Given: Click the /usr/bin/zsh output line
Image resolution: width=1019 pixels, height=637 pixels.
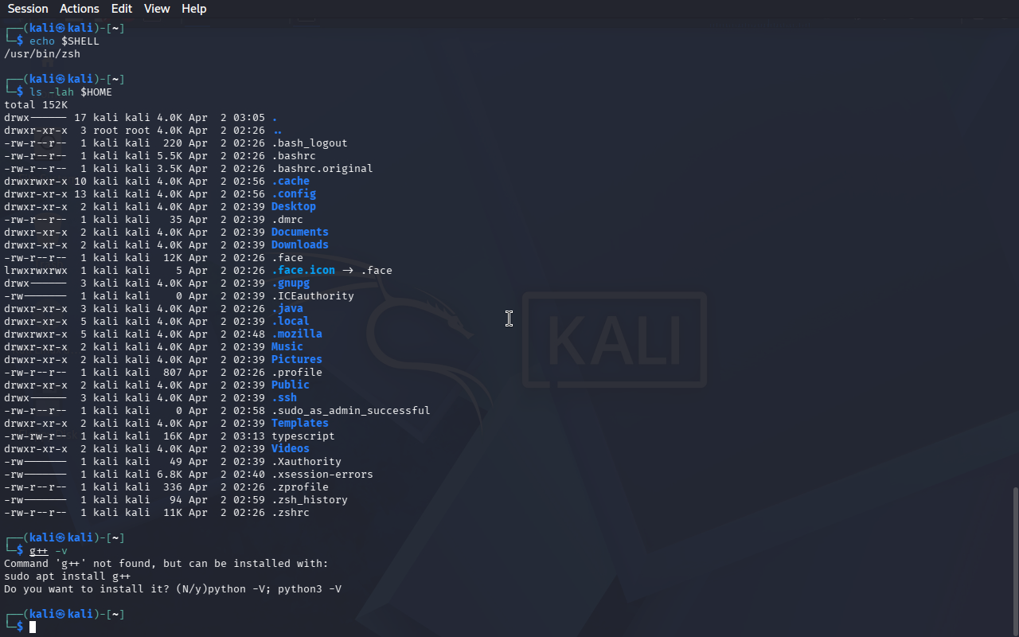Looking at the screenshot, I should [x=41, y=54].
